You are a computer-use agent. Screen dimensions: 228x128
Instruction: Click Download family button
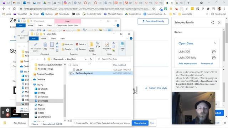pos(153,21)
